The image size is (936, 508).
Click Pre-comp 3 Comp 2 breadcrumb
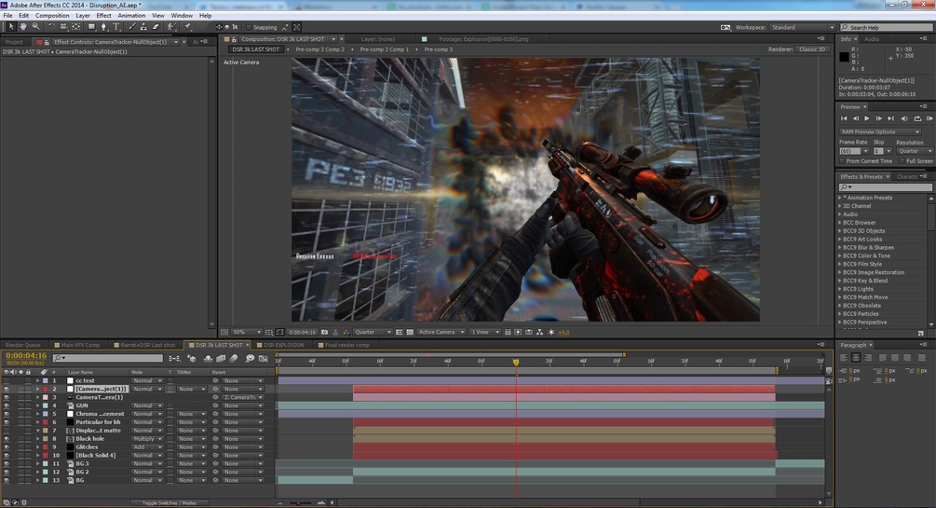coord(320,49)
